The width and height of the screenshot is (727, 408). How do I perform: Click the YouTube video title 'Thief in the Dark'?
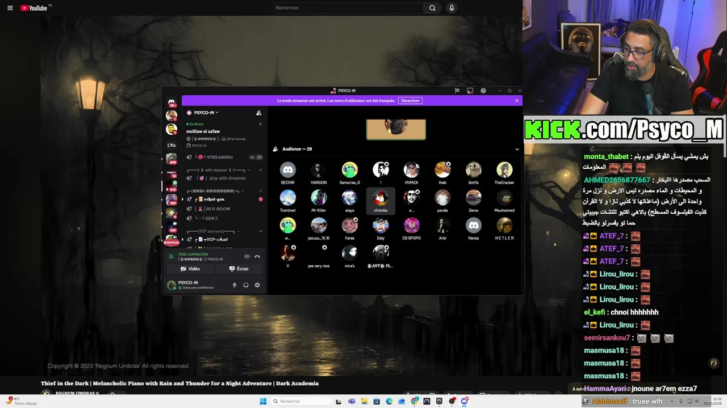(x=179, y=384)
